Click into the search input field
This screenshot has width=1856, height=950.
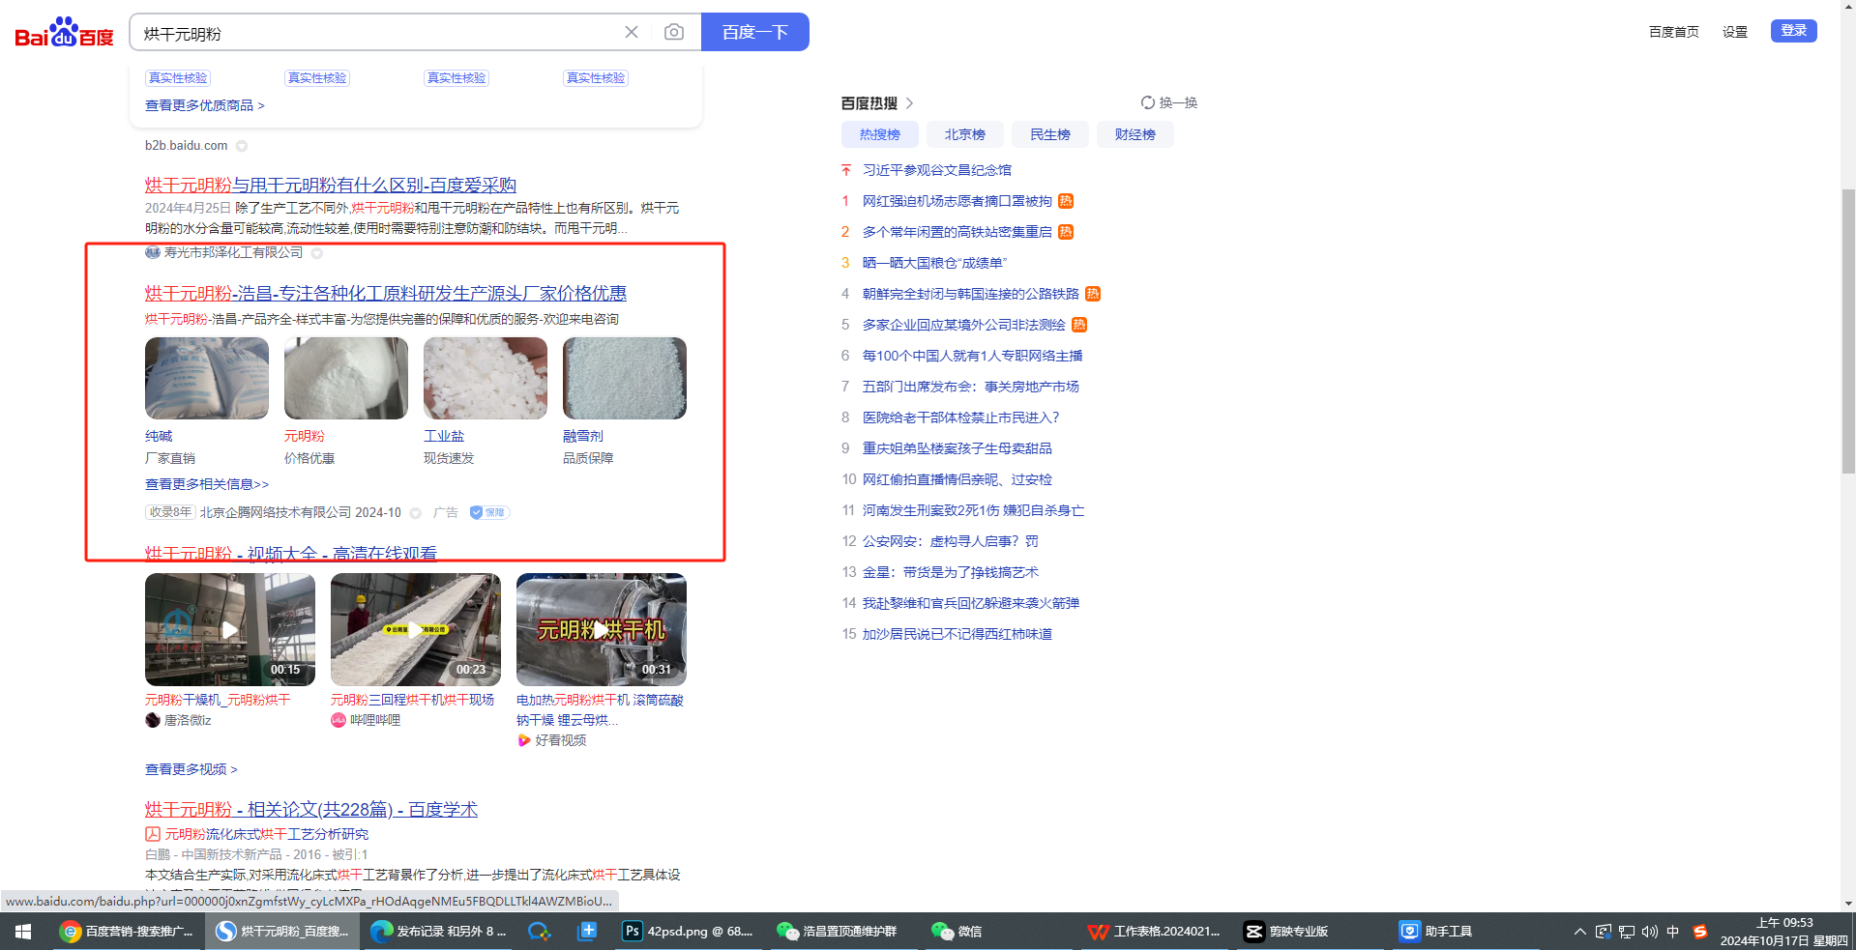tap(377, 33)
